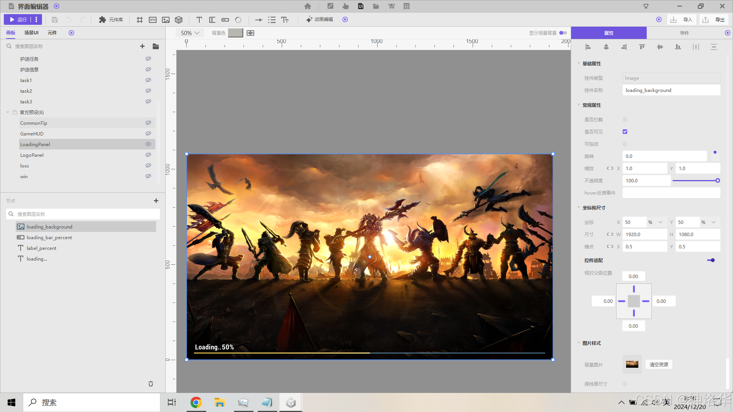Show the hidden CommonTip layer
The height and width of the screenshot is (412, 733).
point(149,123)
